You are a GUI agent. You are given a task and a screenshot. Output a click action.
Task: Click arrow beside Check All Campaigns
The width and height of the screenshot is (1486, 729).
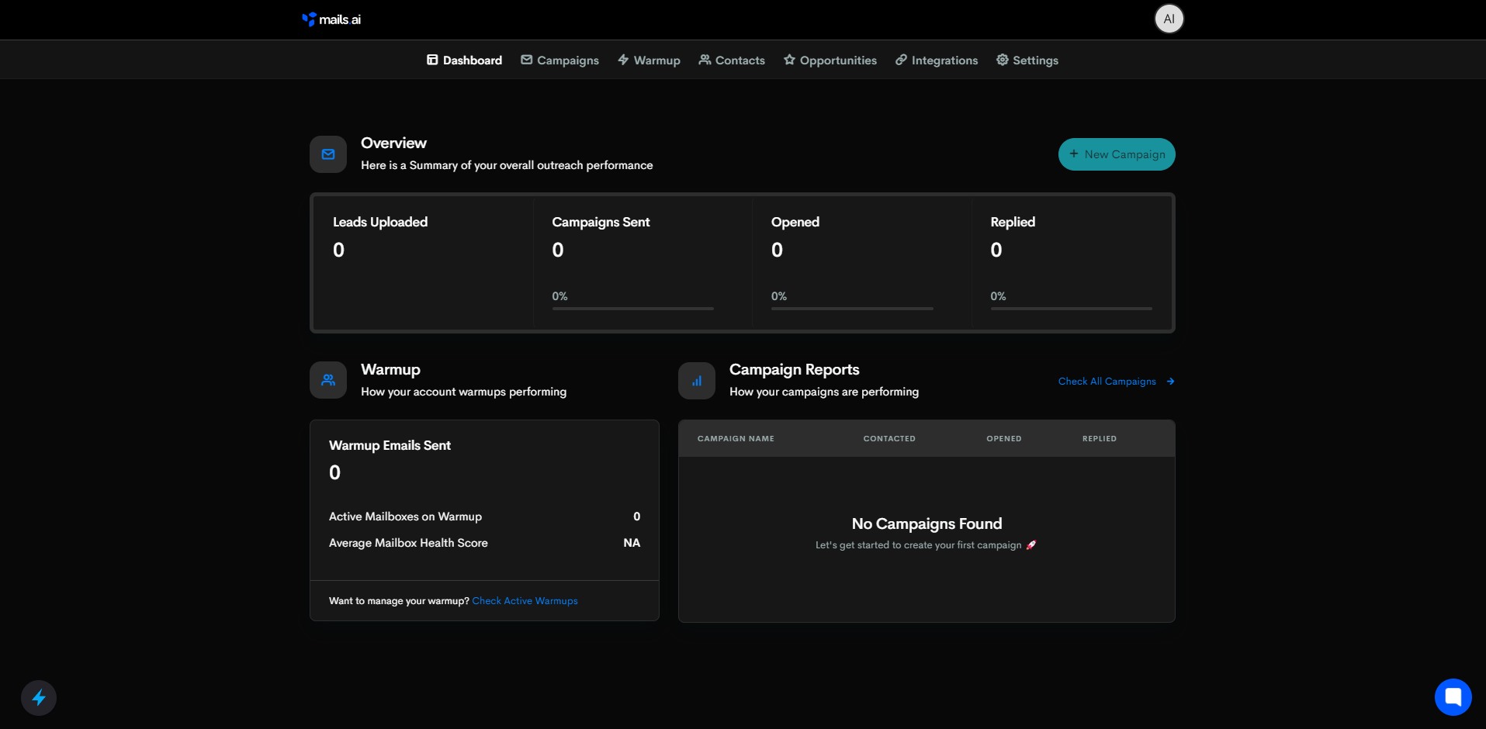(x=1170, y=382)
